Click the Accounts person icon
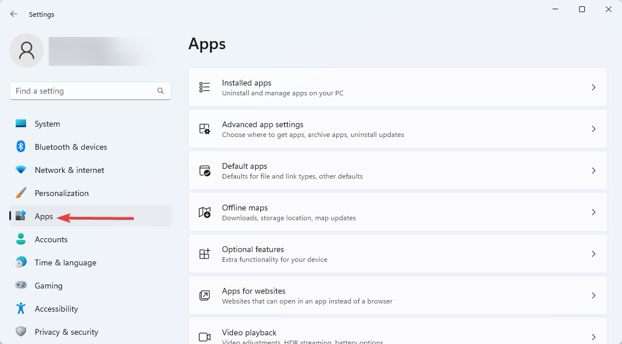The image size is (622, 344). click(x=21, y=239)
